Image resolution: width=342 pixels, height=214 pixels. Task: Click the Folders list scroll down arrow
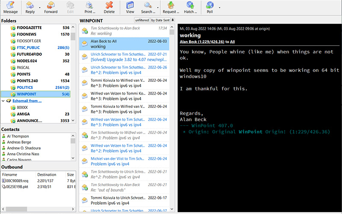click(x=73, y=120)
